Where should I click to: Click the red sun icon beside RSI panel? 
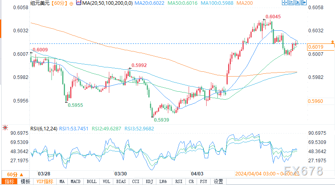click(x=5, y=128)
